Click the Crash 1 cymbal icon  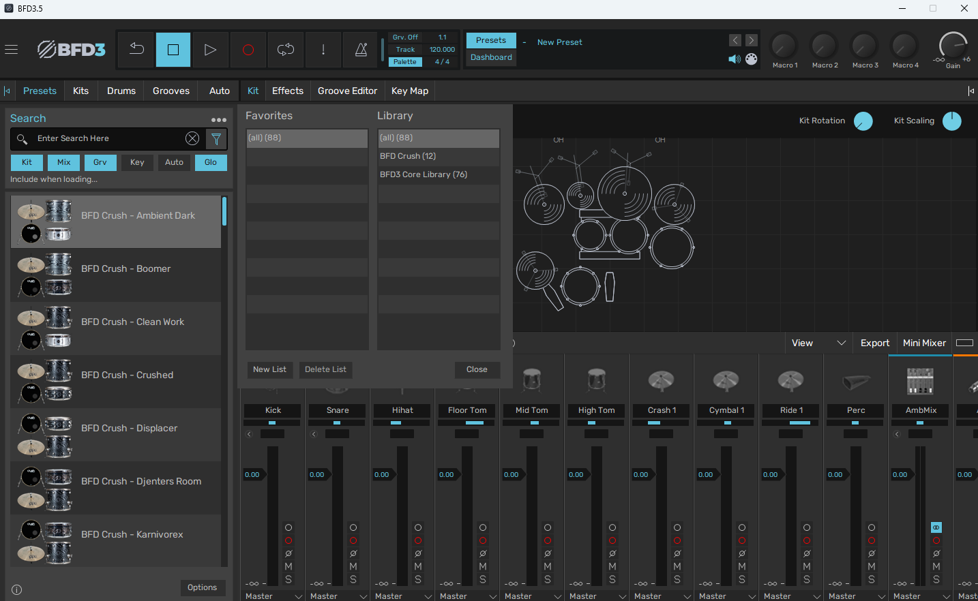click(x=662, y=380)
